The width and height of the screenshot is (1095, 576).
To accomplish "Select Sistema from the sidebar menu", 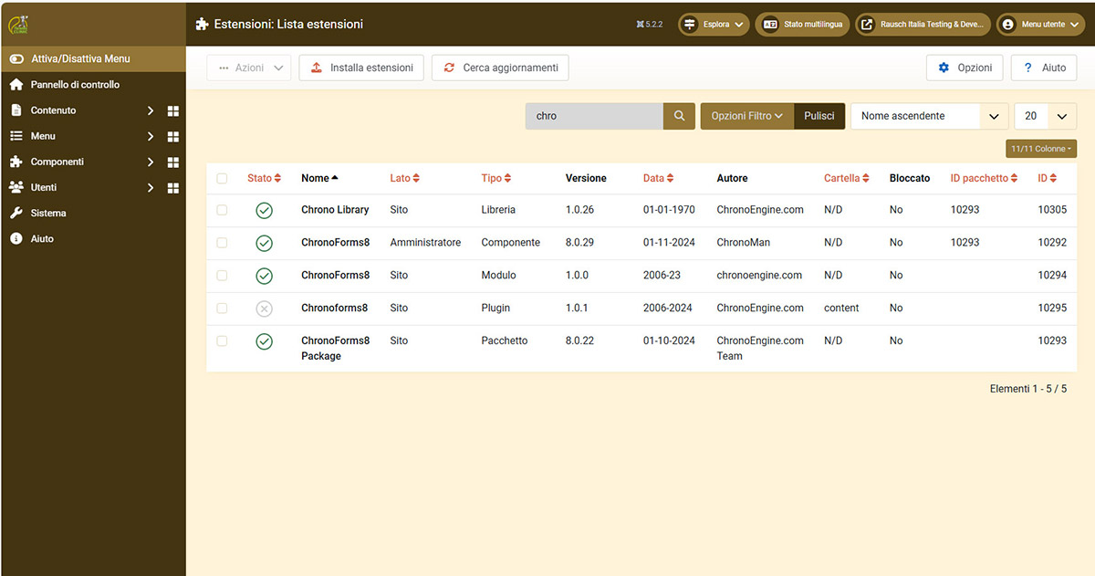I will coord(47,213).
